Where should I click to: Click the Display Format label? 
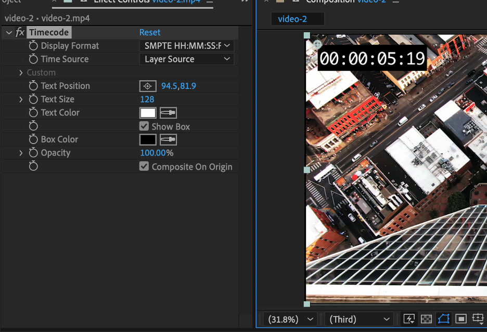(x=70, y=46)
